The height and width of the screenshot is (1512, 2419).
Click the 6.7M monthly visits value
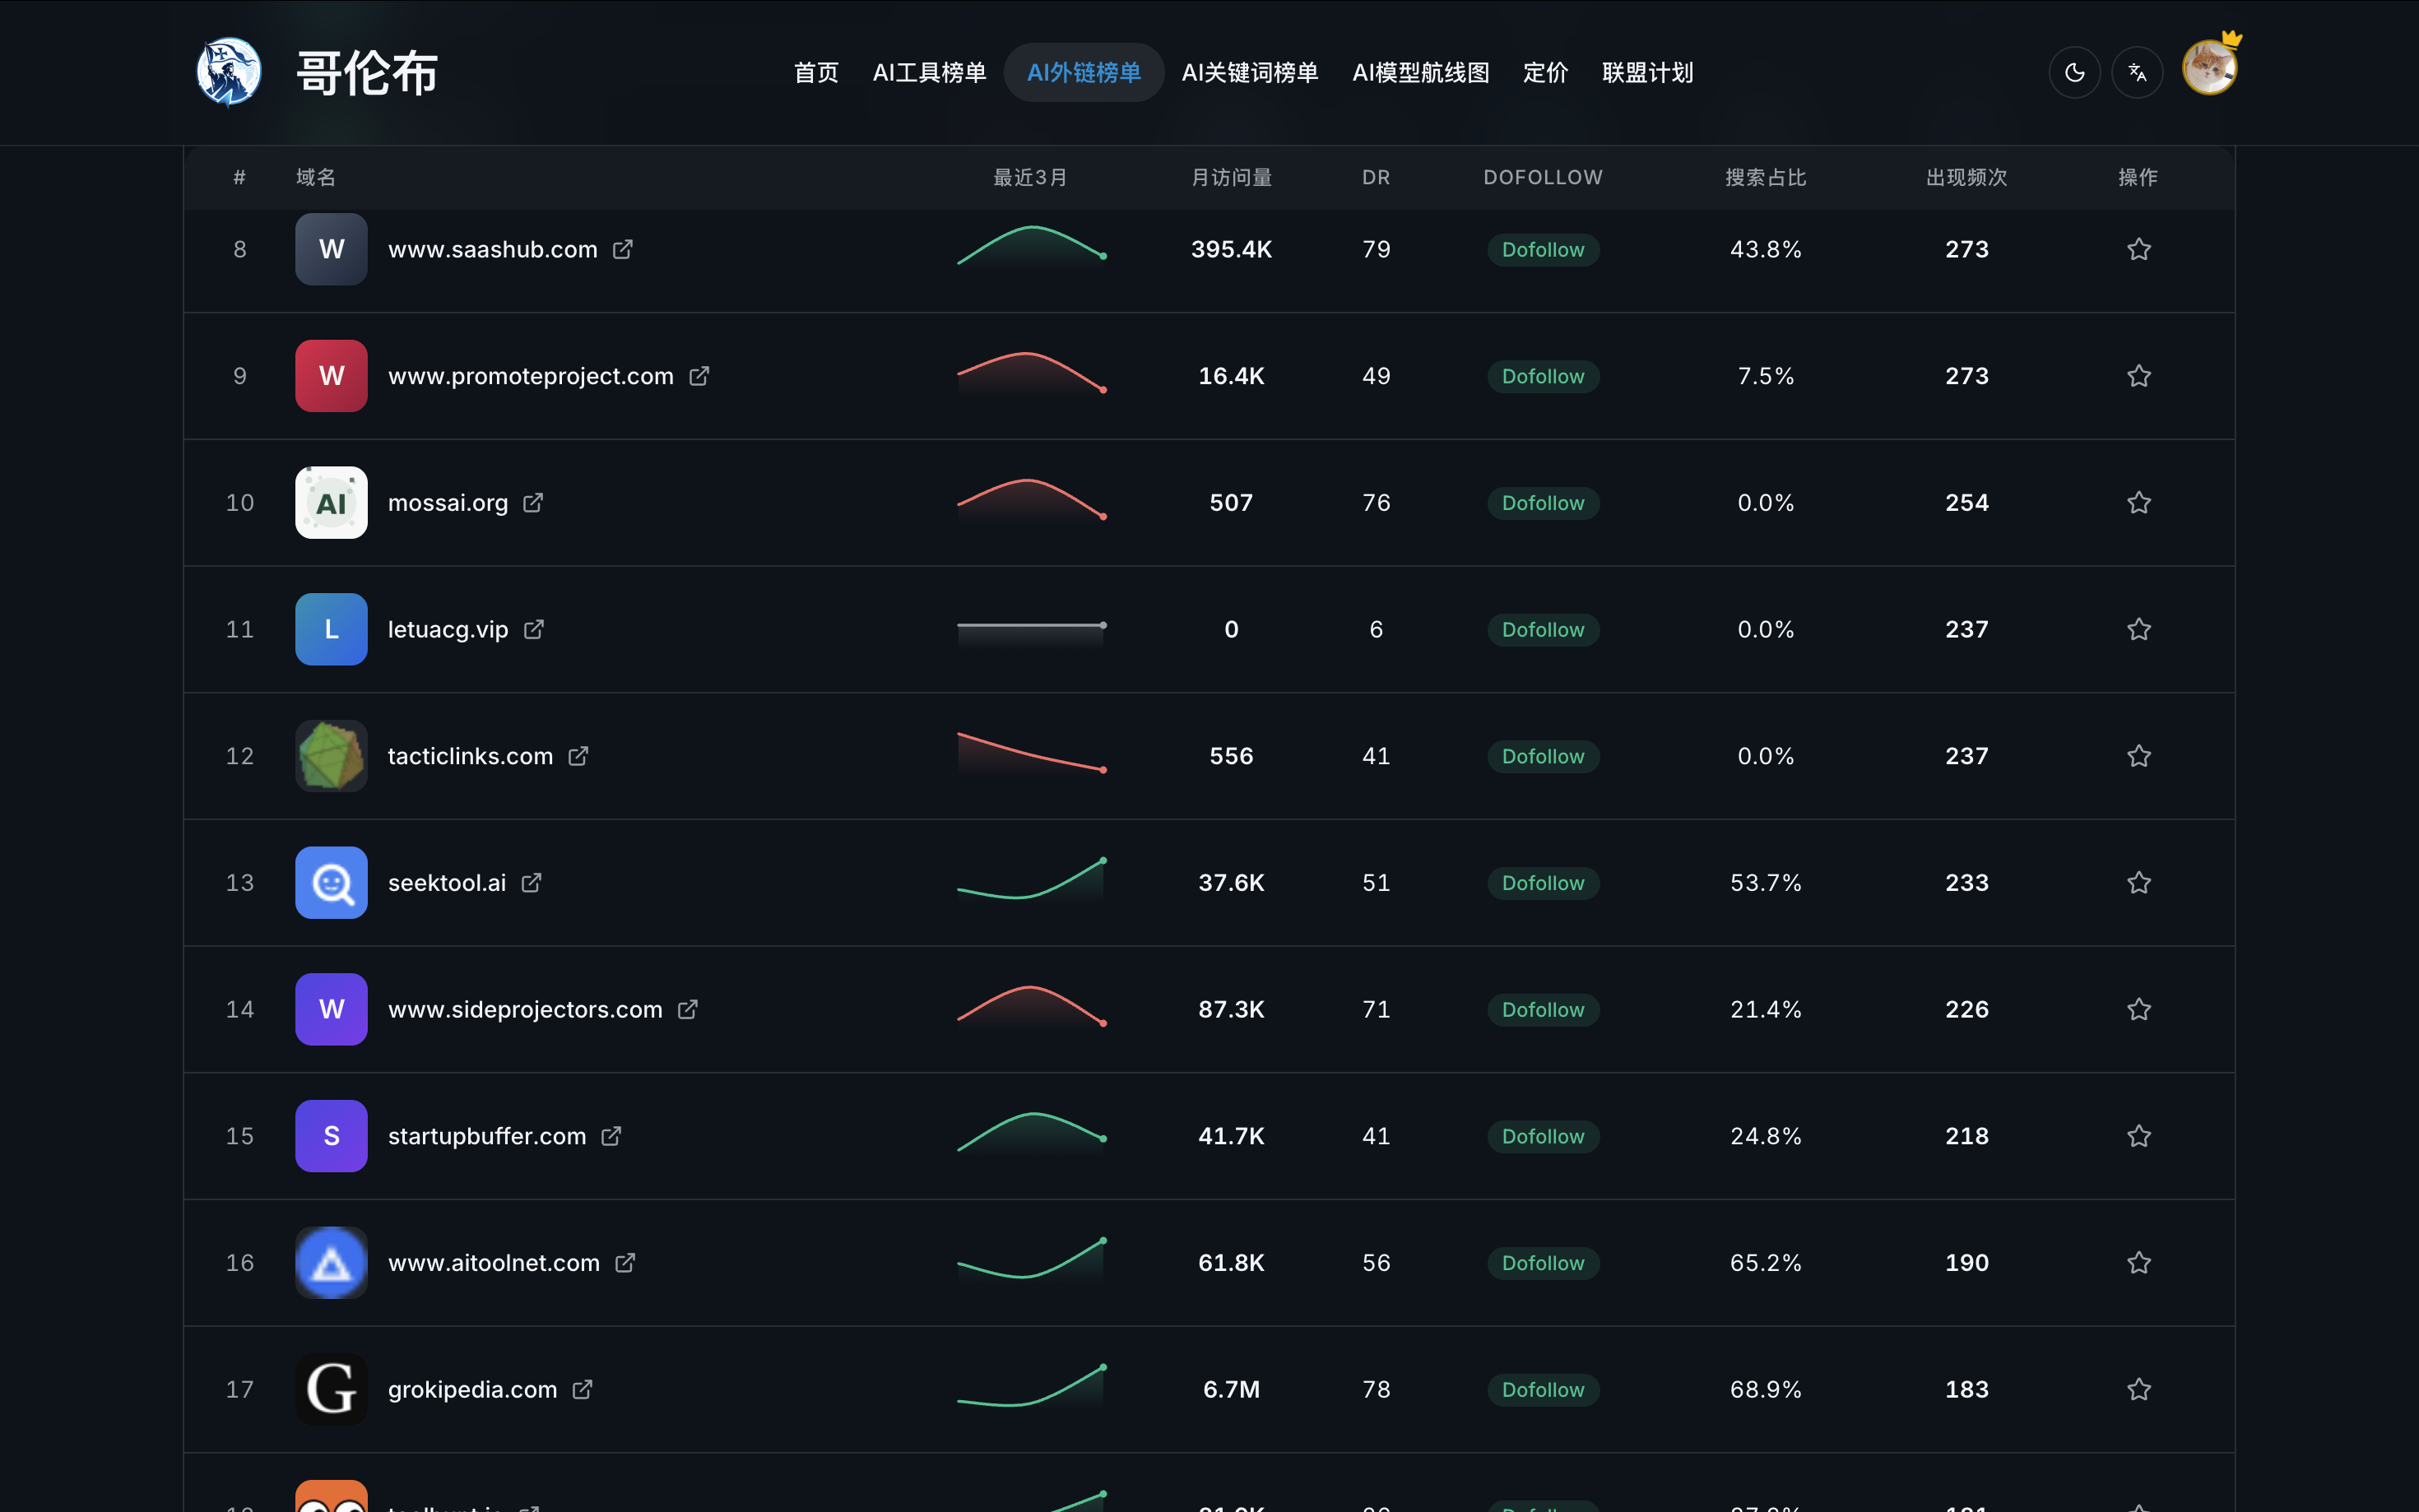[x=1231, y=1389]
